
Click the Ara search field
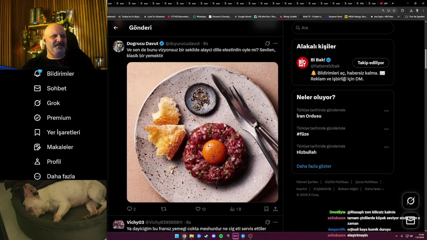[343, 28]
